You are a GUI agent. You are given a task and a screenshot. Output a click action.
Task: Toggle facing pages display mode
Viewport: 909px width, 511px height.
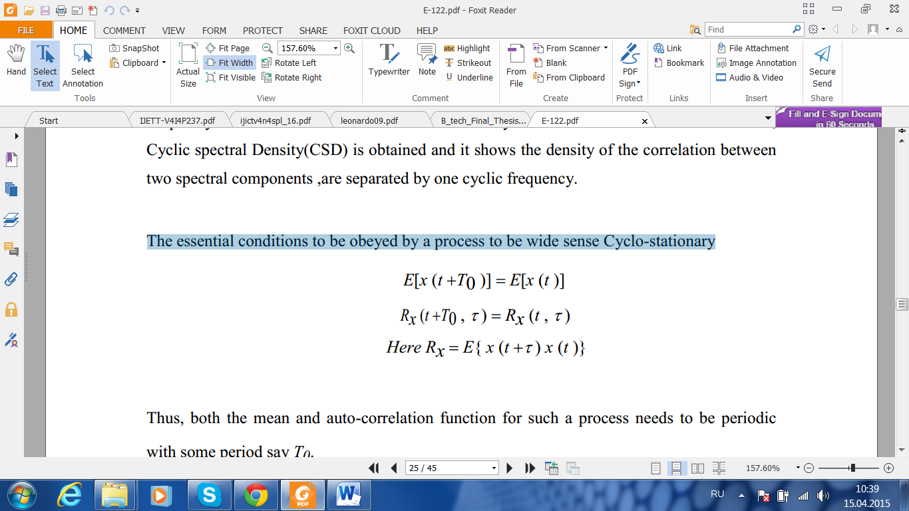pos(697,468)
